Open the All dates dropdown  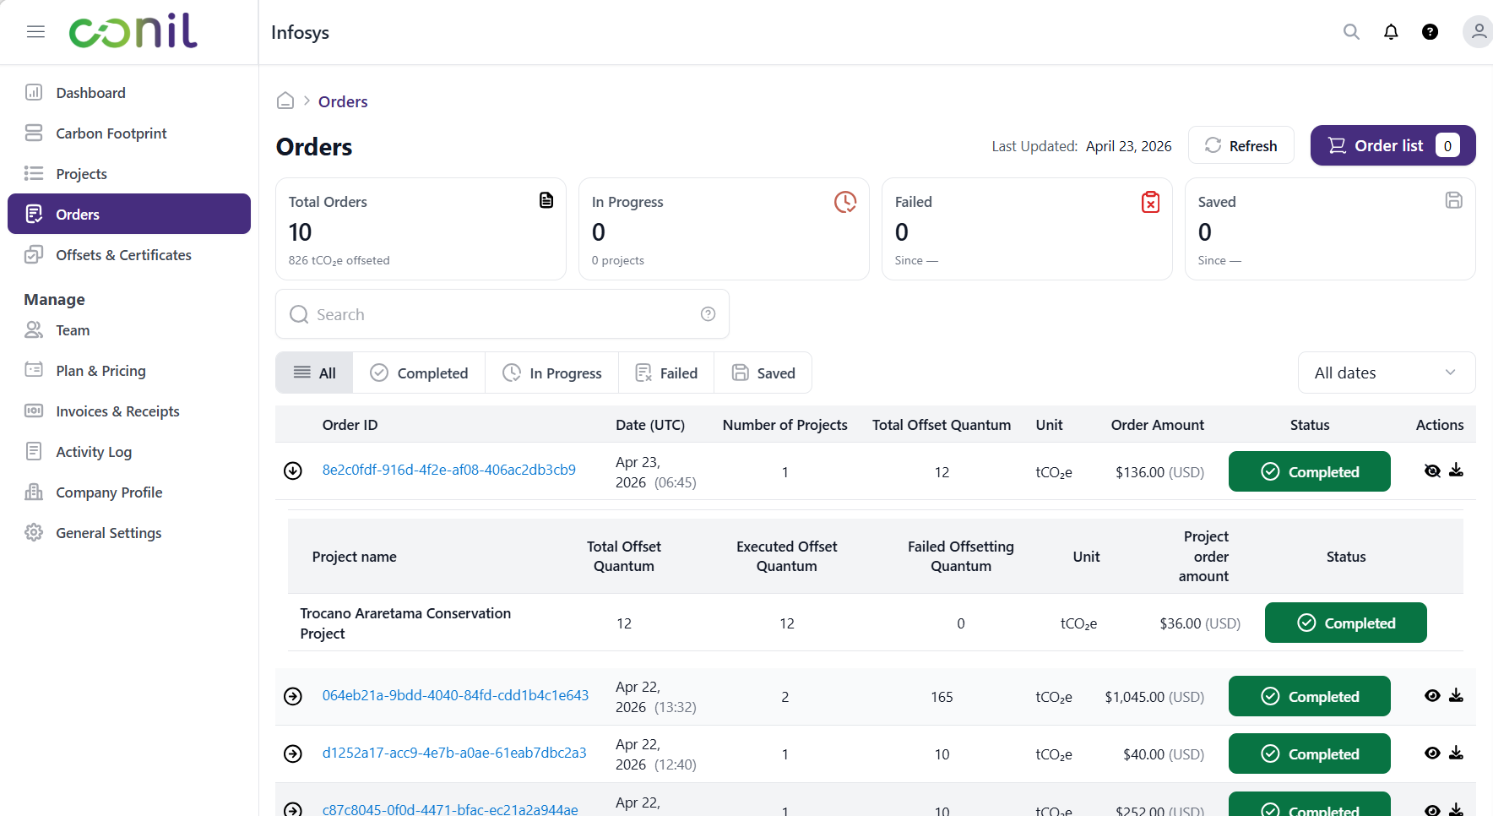[x=1386, y=373]
